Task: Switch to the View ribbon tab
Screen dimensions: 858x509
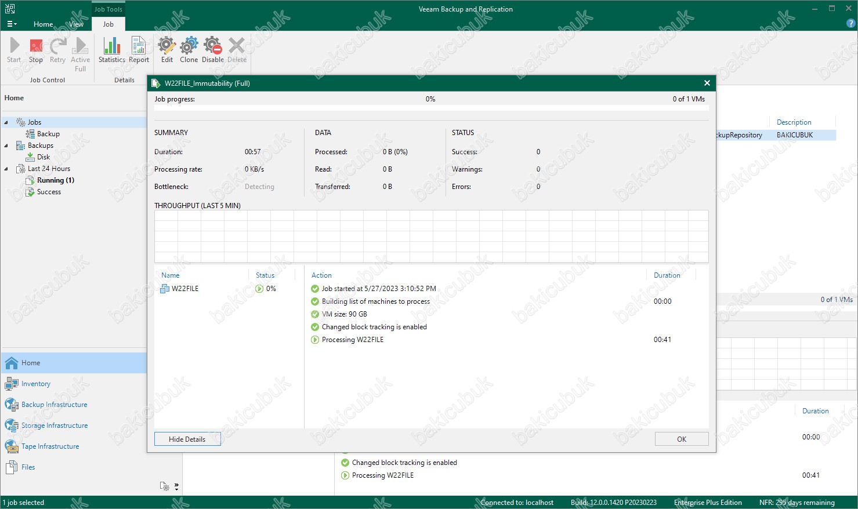Action: pos(76,24)
